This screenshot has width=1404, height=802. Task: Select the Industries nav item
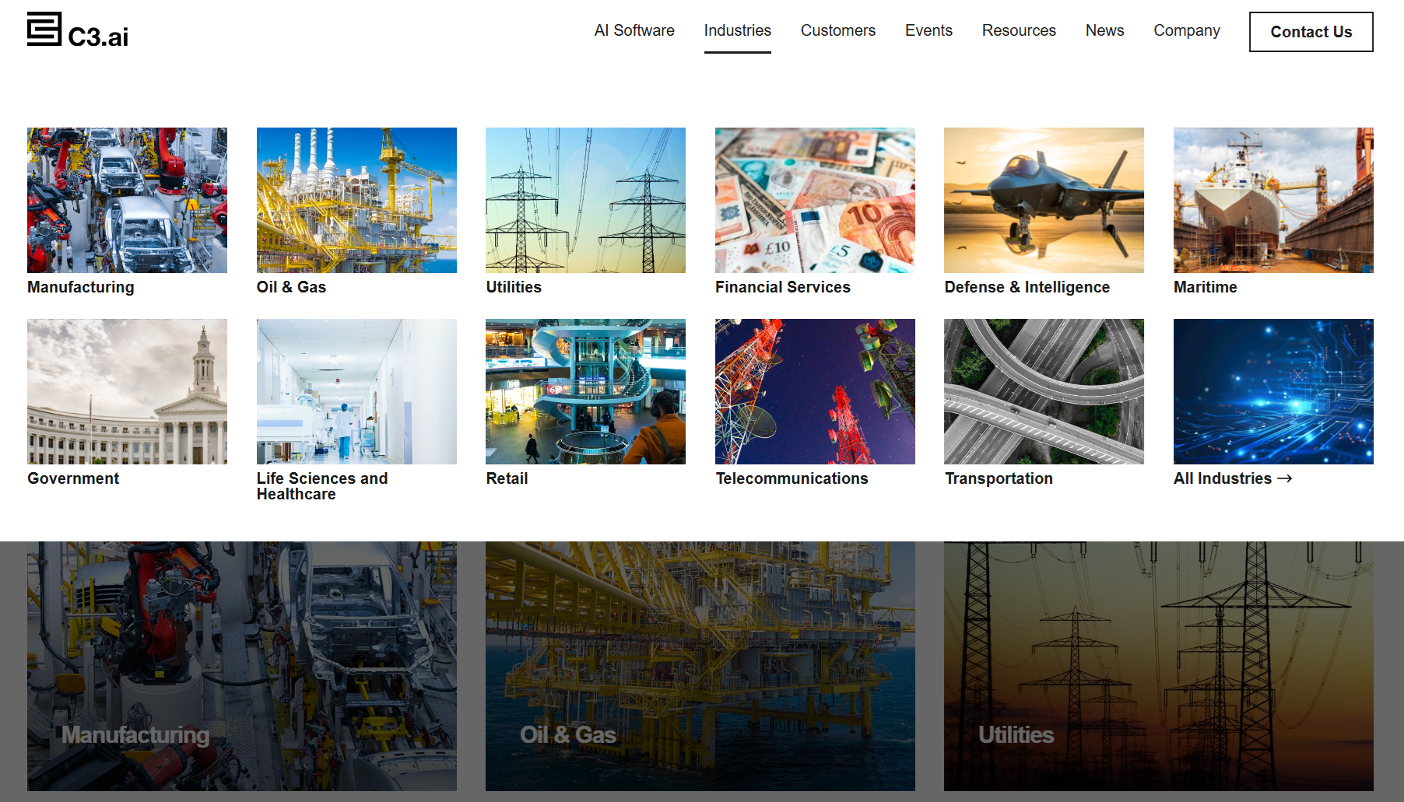tap(737, 30)
